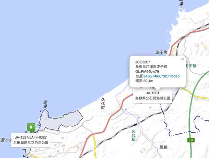Click the 荒相 place name label
209x158 pixels.
[x=163, y=147]
